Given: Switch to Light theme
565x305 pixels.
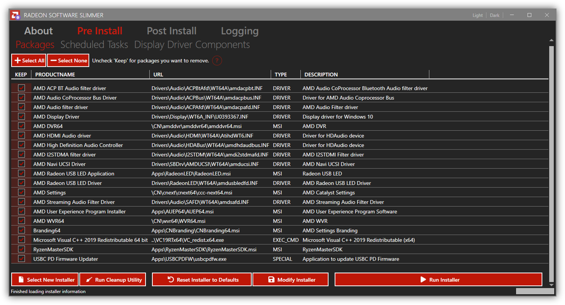Looking at the screenshot, I should click(x=478, y=15).
